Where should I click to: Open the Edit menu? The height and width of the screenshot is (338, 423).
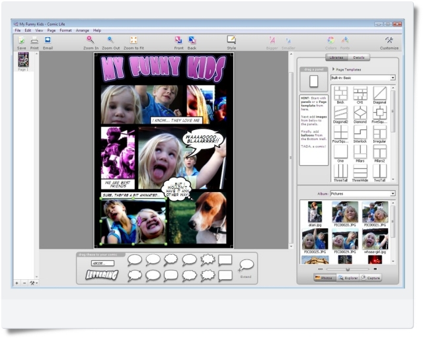28,30
